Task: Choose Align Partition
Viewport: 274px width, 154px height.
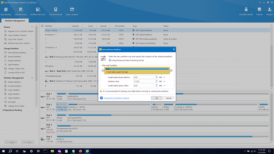Action: point(12,94)
